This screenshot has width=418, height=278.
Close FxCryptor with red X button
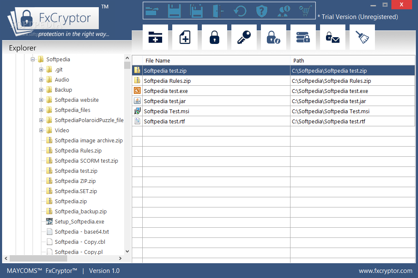pos(402,5)
